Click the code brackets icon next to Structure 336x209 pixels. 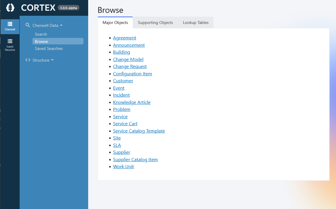[28, 60]
